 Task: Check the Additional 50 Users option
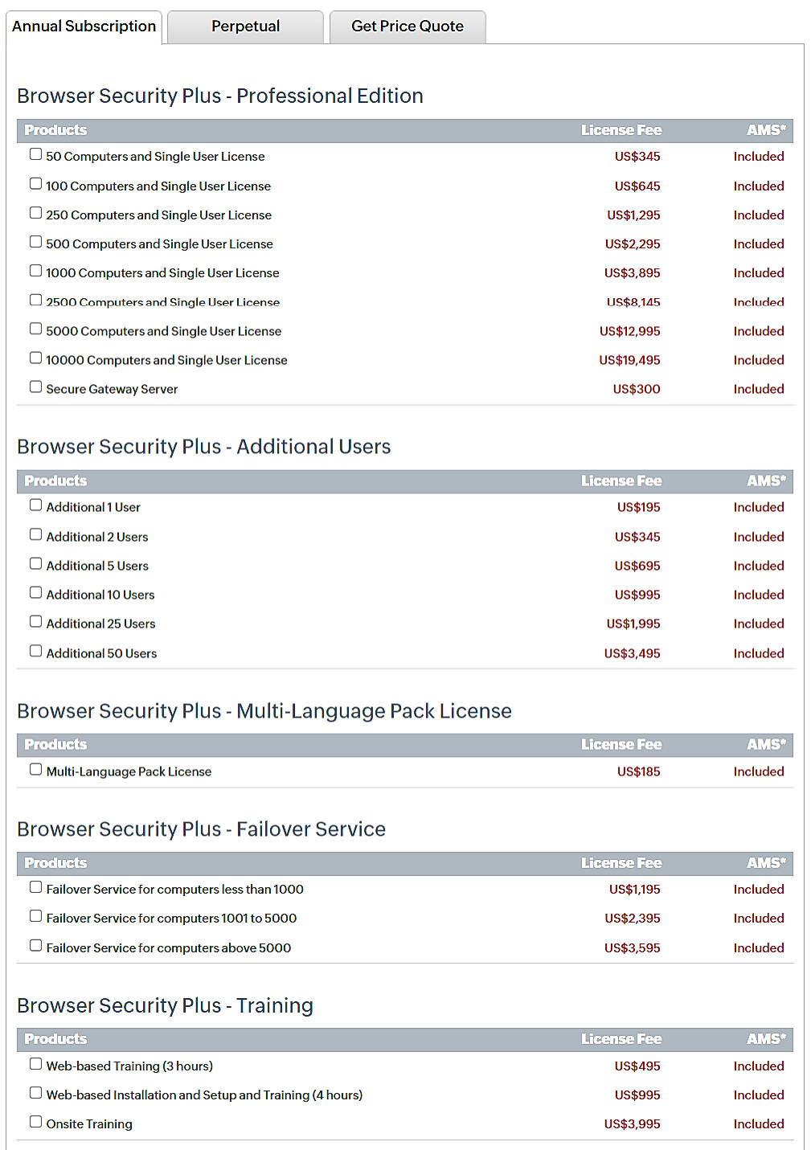pyautogui.click(x=35, y=649)
